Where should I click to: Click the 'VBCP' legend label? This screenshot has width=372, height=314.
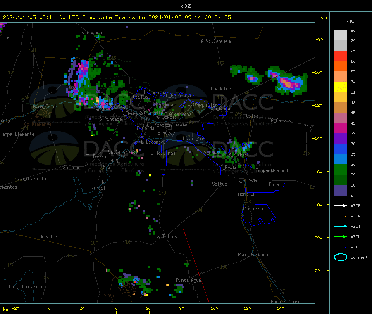(x=355, y=205)
